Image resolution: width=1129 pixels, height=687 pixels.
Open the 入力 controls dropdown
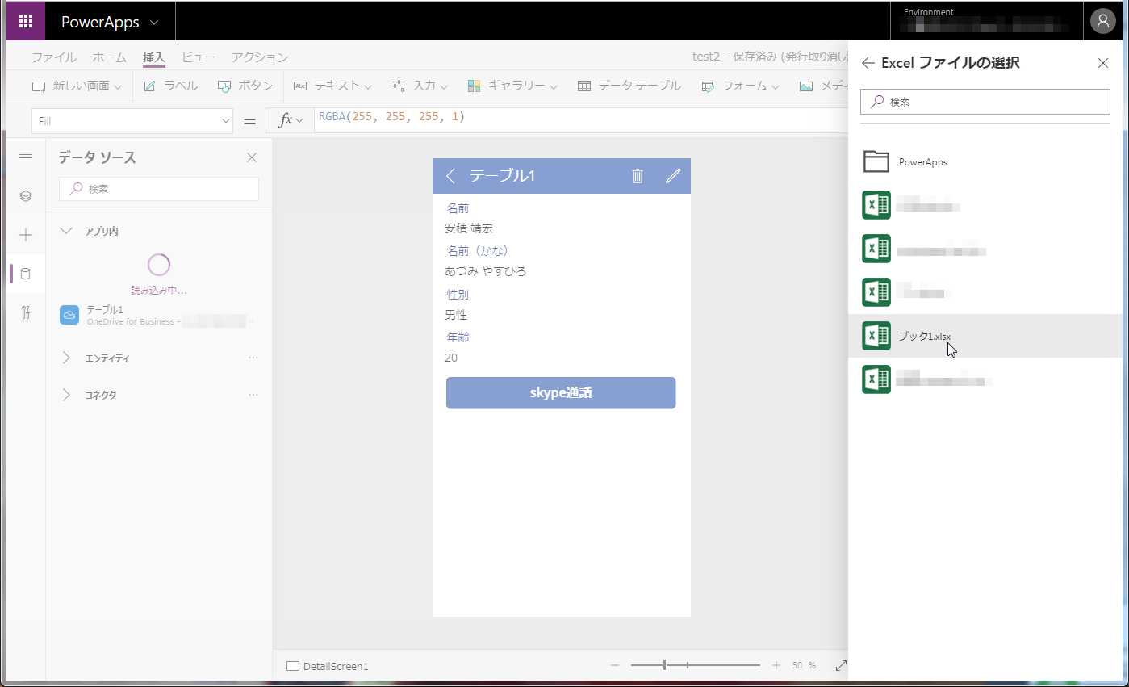point(420,86)
